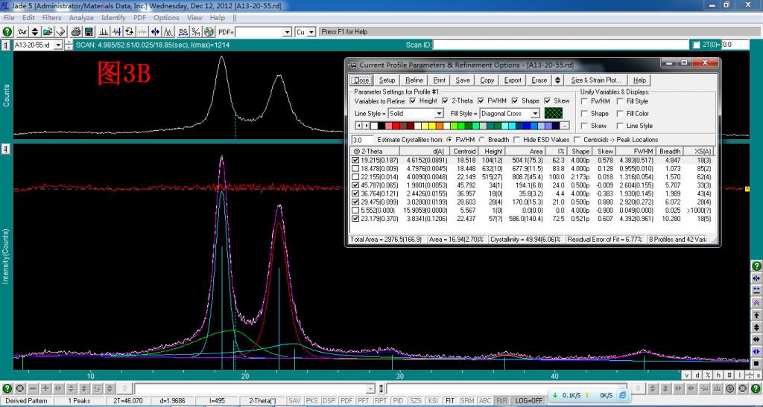Screen dimensions: 763x407
Task: Open the Filters menu
Action: click(x=51, y=18)
